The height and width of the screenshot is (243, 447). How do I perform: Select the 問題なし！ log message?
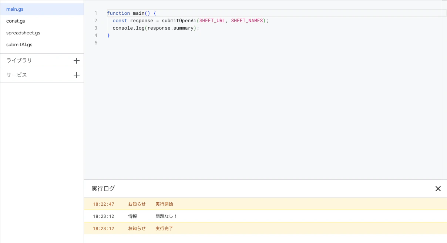coord(167,216)
